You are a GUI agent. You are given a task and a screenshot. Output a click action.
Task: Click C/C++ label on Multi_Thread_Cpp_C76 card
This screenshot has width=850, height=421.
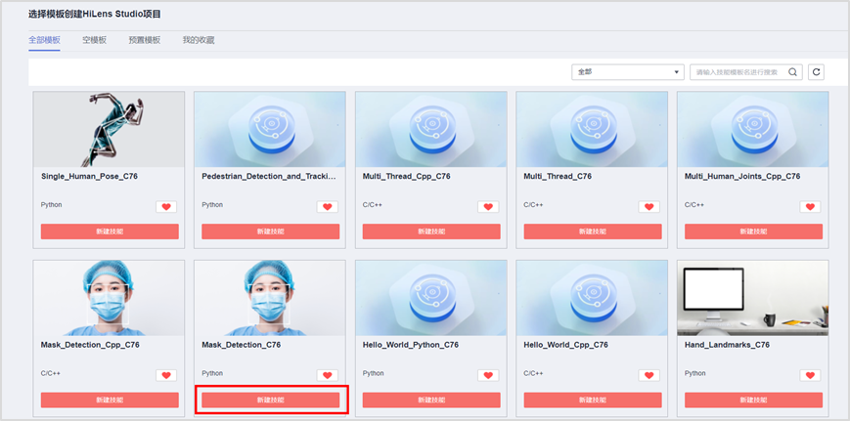click(373, 205)
